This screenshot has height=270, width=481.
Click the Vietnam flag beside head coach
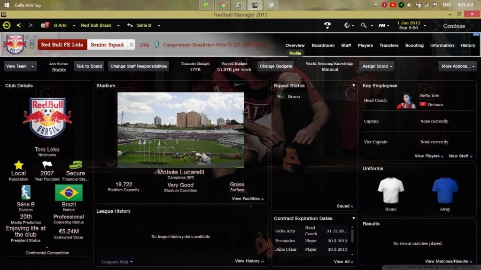(423, 104)
